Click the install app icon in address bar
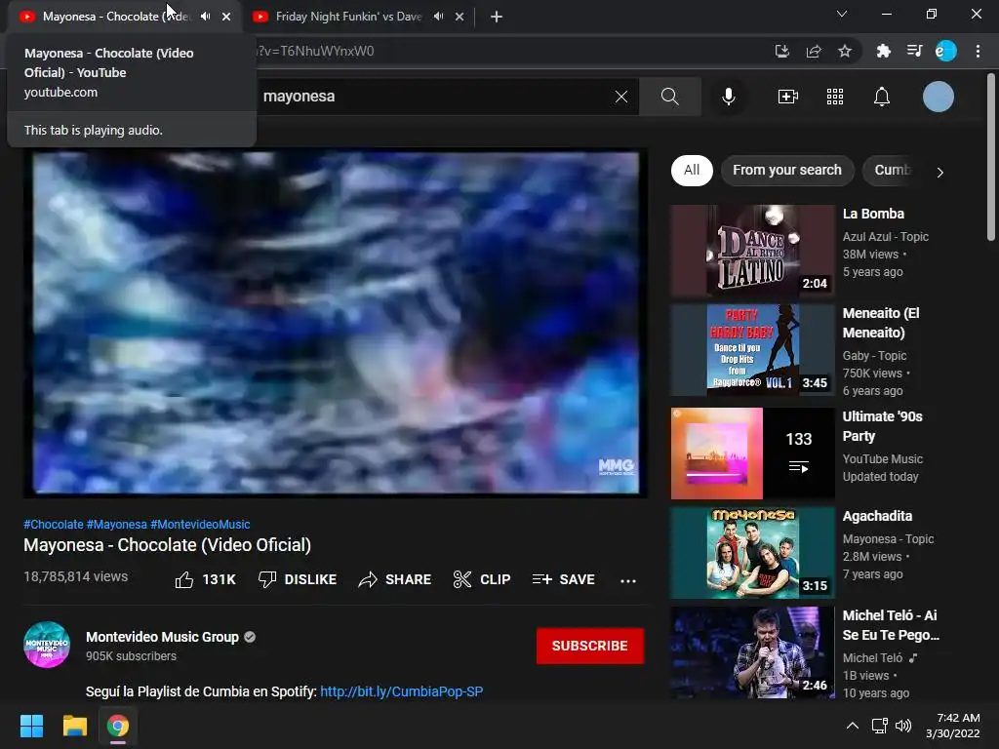 pos(782,51)
